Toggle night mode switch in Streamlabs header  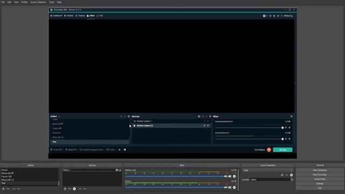coord(265,16)
